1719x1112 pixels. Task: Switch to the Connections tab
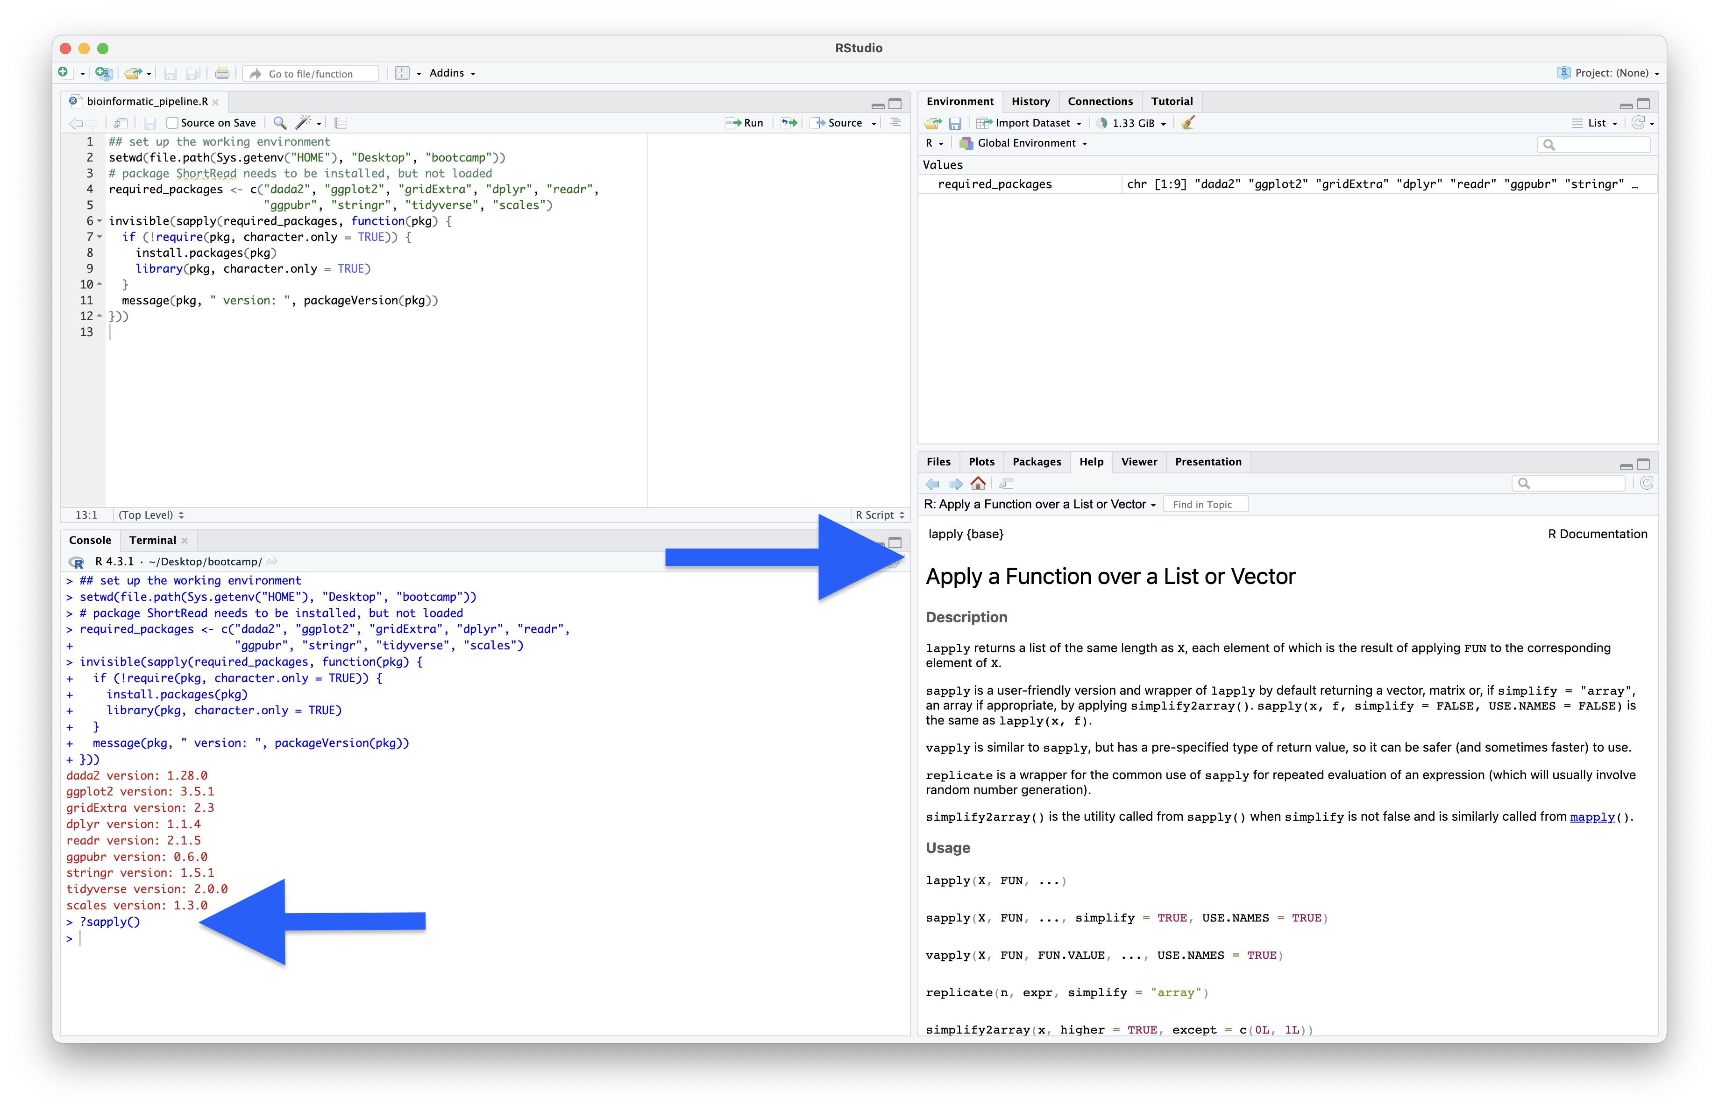(x=1100, y=101)
